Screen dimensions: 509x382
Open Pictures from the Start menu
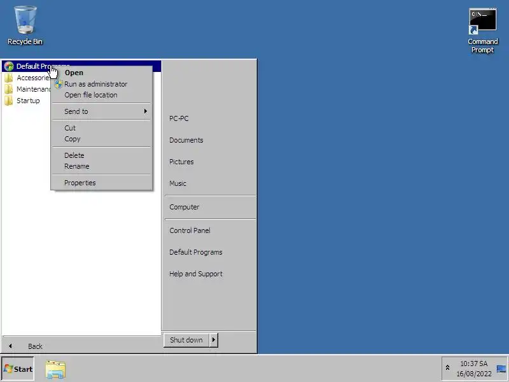click(x=181, y=162)
